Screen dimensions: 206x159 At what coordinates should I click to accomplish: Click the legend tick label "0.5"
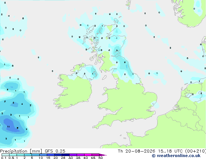click(x=11, y=158)
